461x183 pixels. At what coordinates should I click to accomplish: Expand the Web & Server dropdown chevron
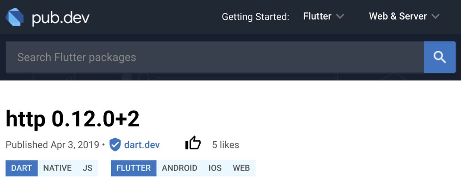click(435, 17)
